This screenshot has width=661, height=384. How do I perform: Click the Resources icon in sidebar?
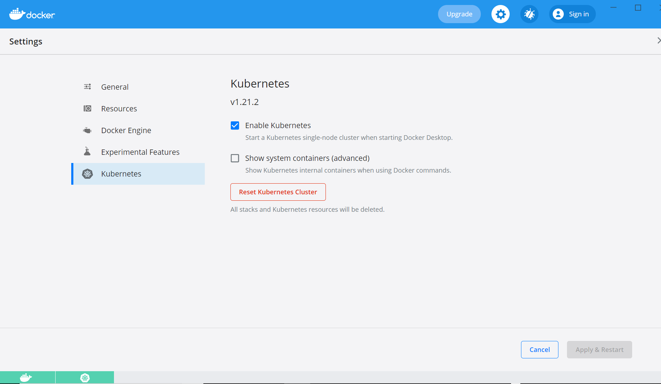(87, 109)
